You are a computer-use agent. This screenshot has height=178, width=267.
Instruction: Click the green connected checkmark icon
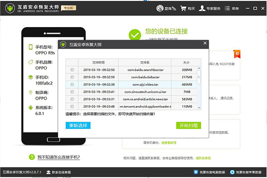point(135,35)
